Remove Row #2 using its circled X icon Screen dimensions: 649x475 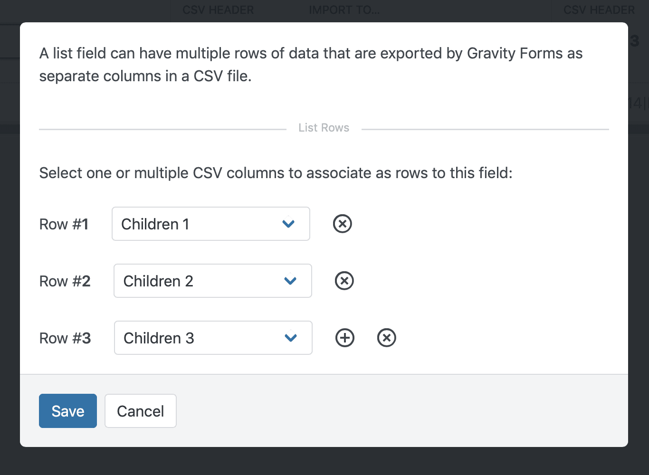coord(344,281)
